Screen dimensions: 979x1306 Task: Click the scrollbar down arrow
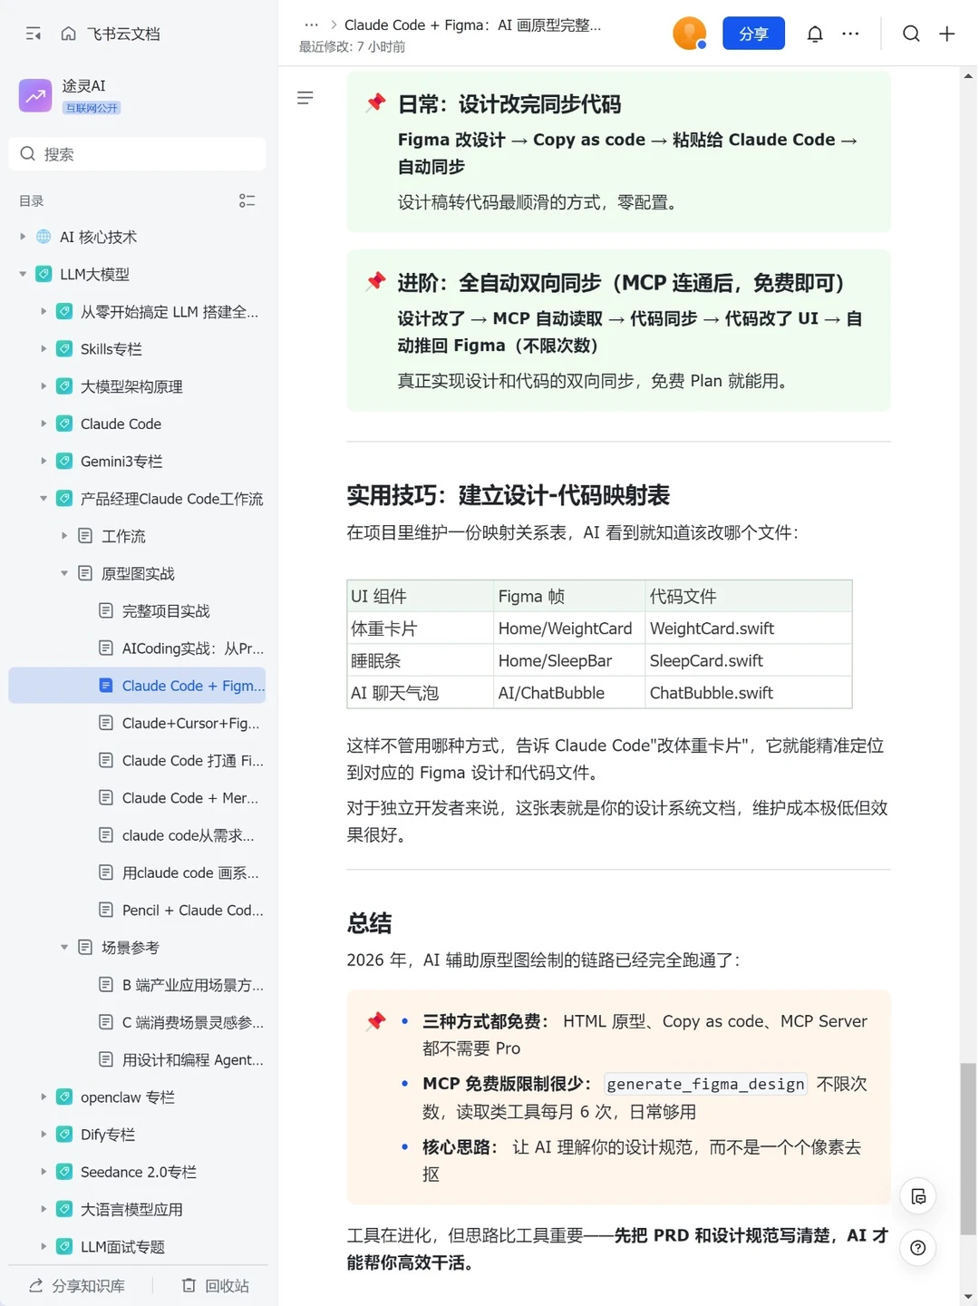point(968,1297)
